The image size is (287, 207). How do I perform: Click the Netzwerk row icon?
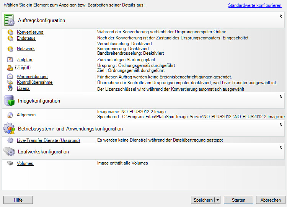click(10, 49)
